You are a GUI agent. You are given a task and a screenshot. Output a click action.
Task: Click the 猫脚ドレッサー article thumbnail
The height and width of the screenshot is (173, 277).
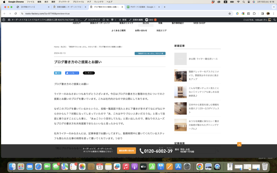(x=180, y=75)
